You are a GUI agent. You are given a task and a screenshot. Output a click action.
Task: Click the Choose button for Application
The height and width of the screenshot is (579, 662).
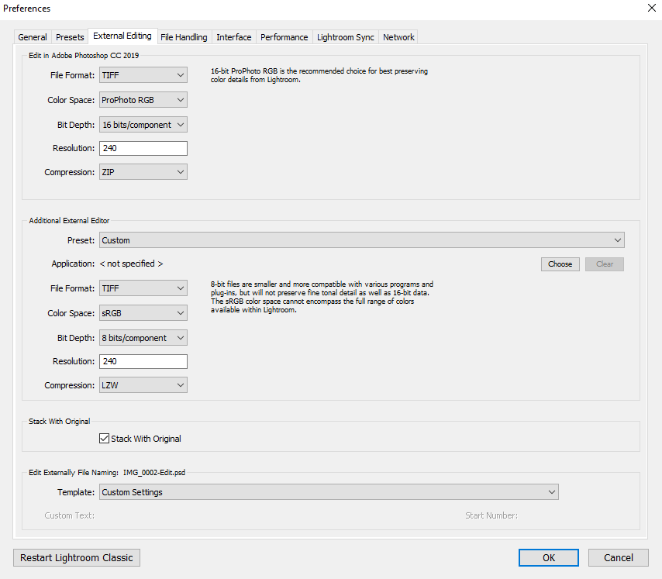(560, 264)
